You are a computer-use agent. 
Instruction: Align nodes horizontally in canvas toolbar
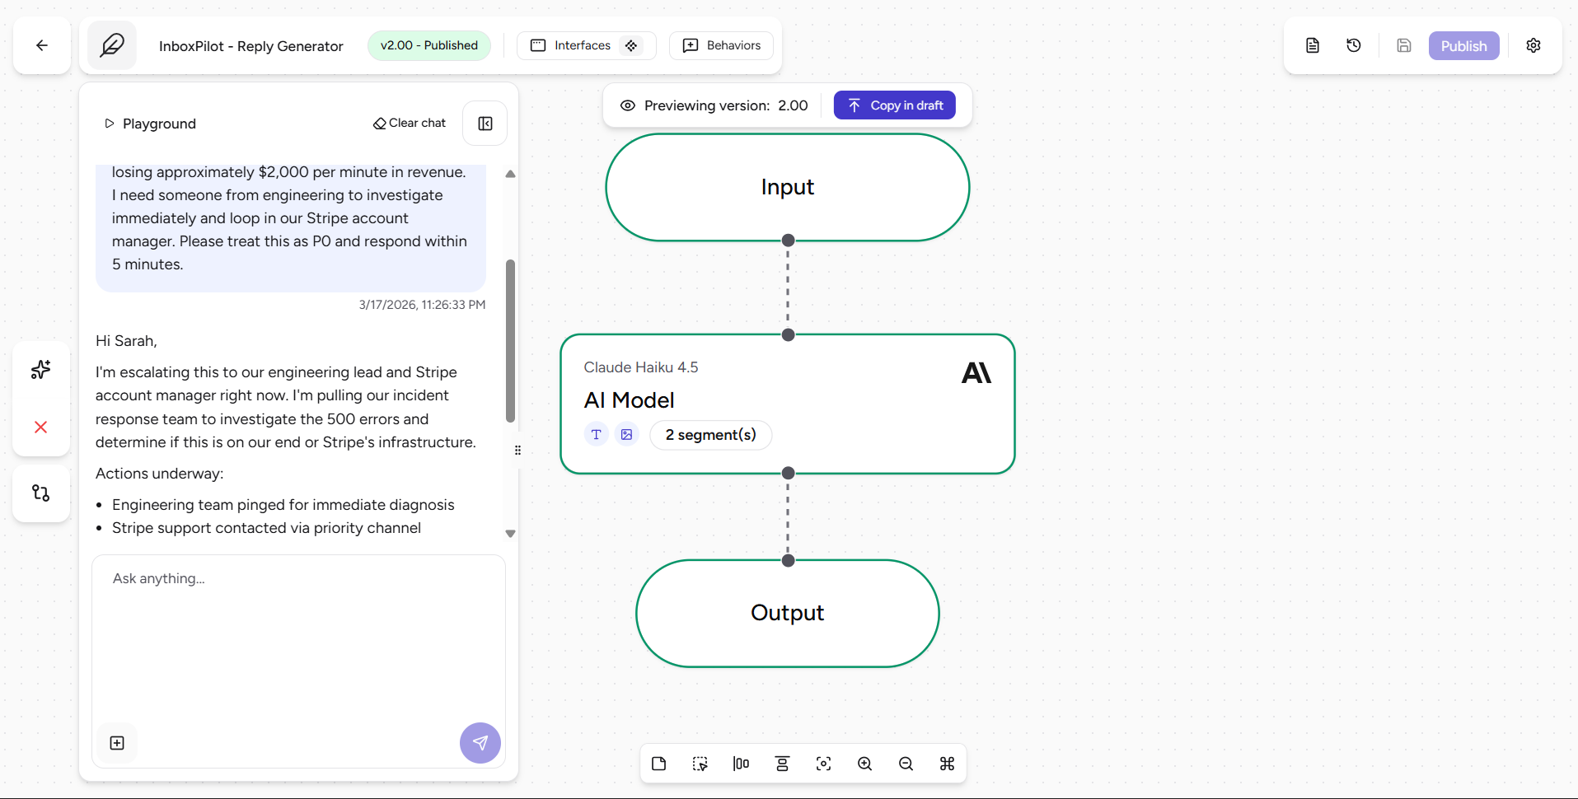click(742, 764)
